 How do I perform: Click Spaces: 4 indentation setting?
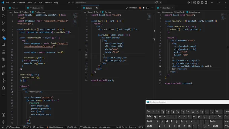132,127
